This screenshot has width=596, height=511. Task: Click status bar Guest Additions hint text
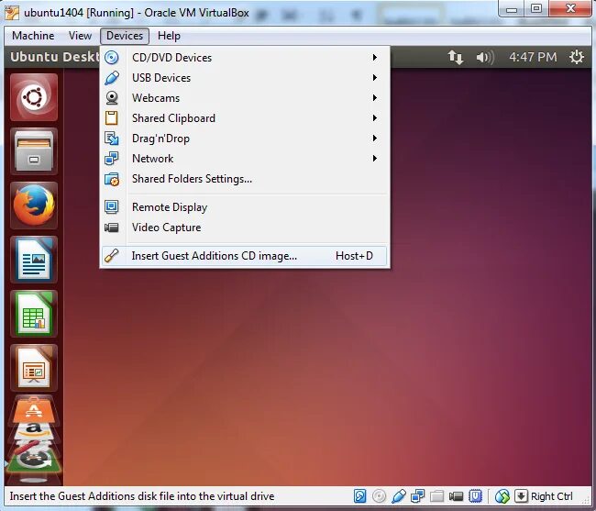pyautogui.click(x=142, y=496)
